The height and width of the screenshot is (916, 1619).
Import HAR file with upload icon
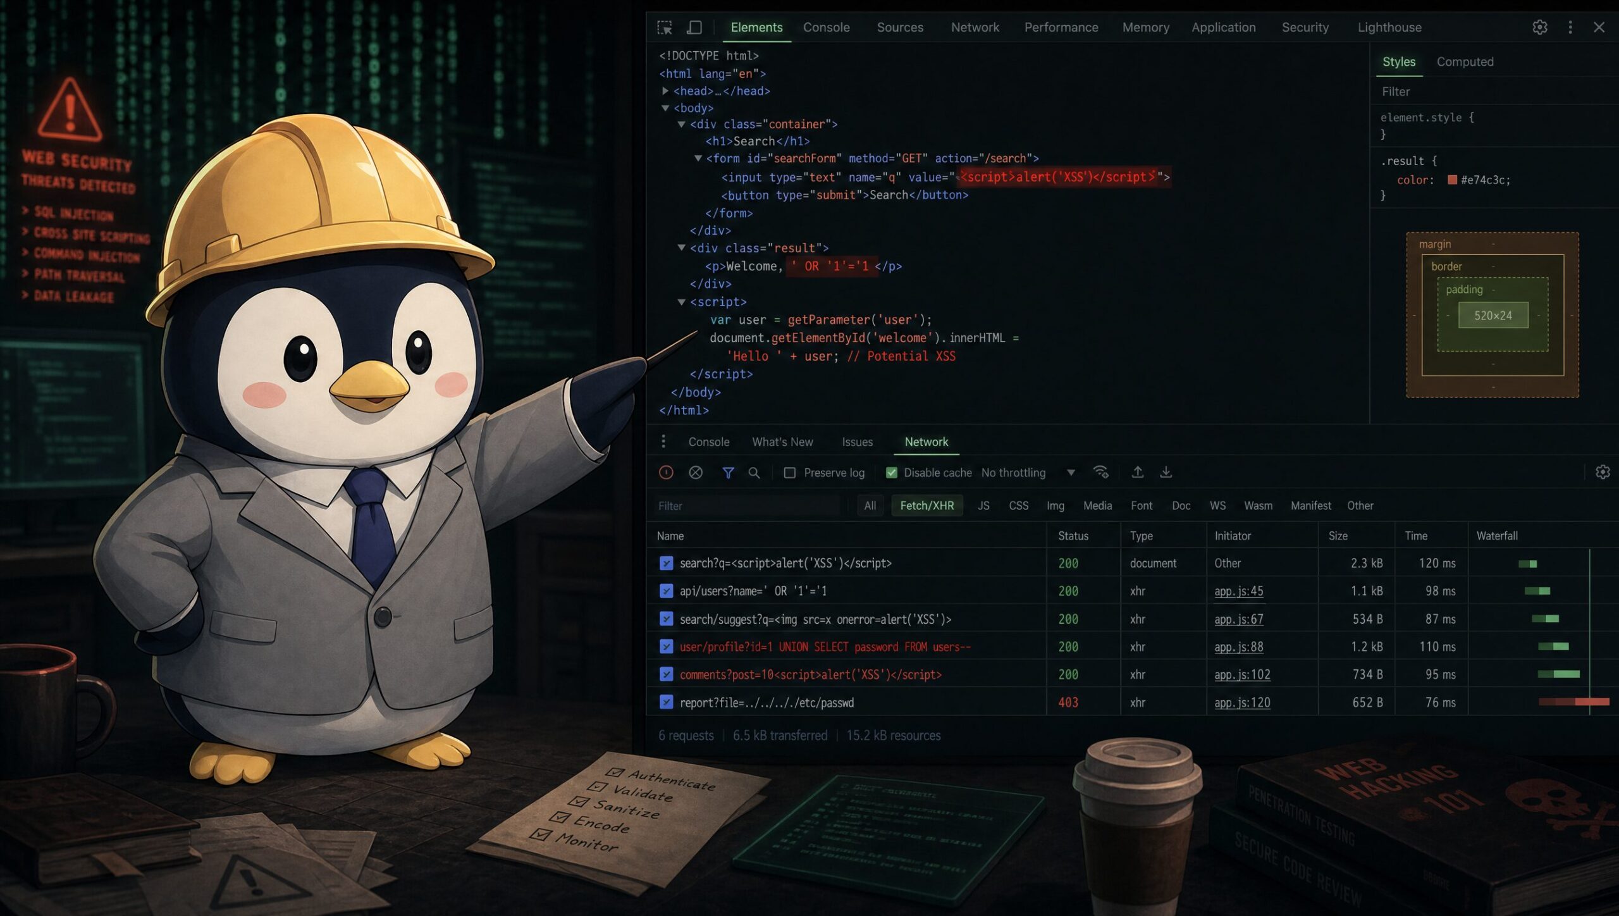[x=1138, y=473]
